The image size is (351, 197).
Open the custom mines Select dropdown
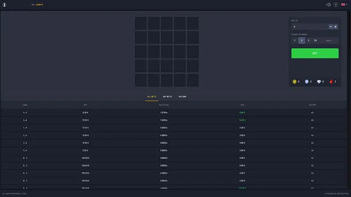329,40
